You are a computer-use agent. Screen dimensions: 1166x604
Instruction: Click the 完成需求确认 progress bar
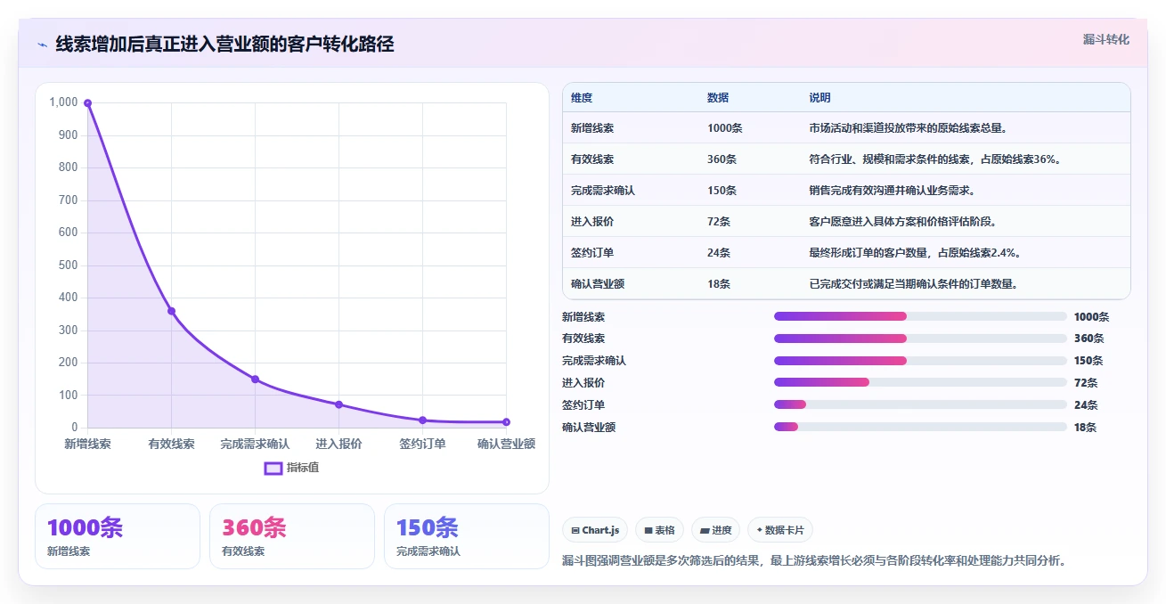click(920, 361)
